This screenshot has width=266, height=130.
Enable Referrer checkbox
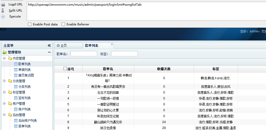point(63,24)
